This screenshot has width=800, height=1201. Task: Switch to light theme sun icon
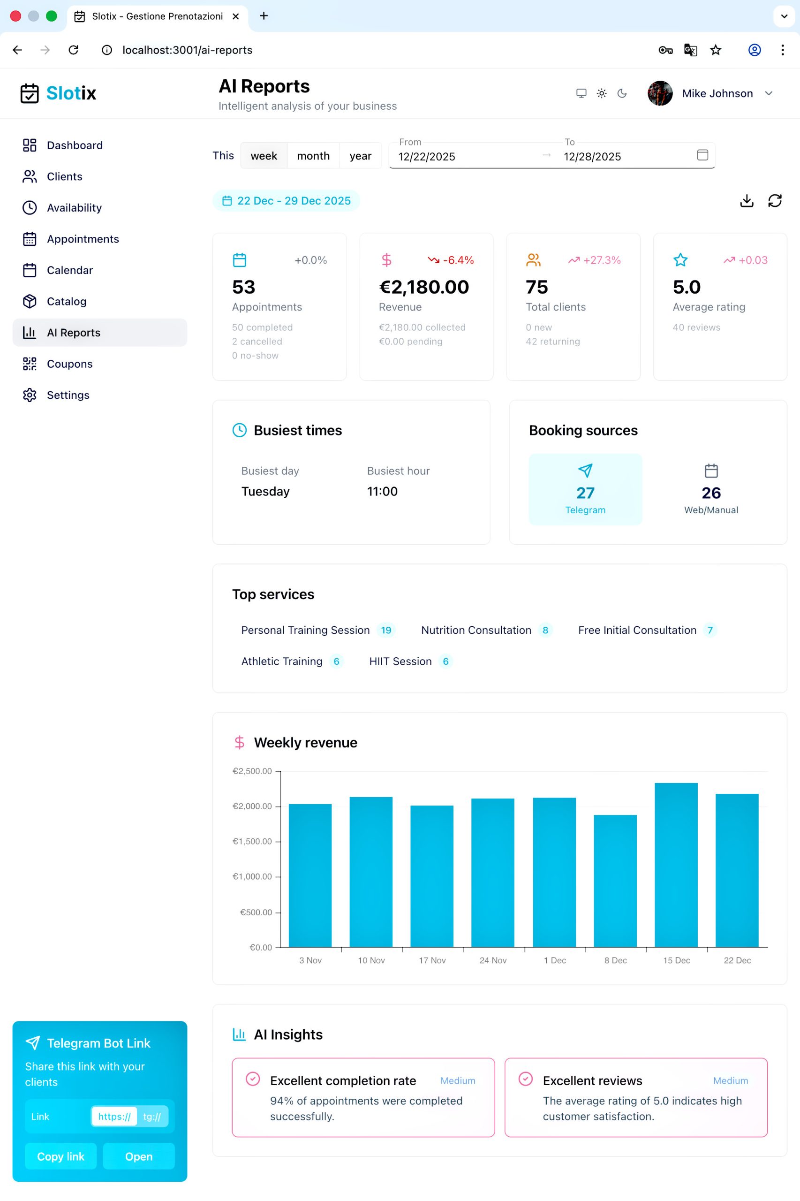[602, 93]
